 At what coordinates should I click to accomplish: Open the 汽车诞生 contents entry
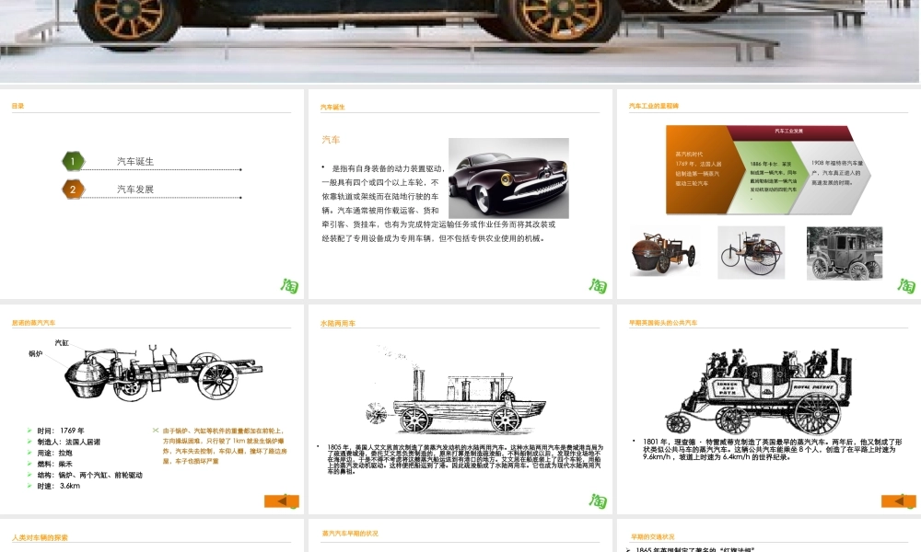click(x=135, y=161)
